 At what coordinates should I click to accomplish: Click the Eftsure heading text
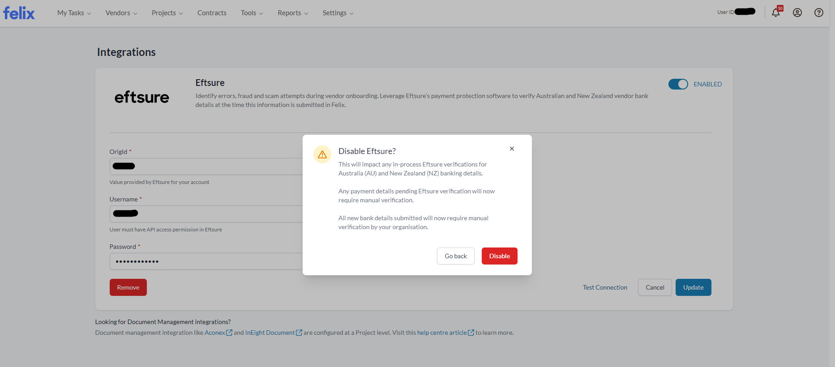click(210, 83)
